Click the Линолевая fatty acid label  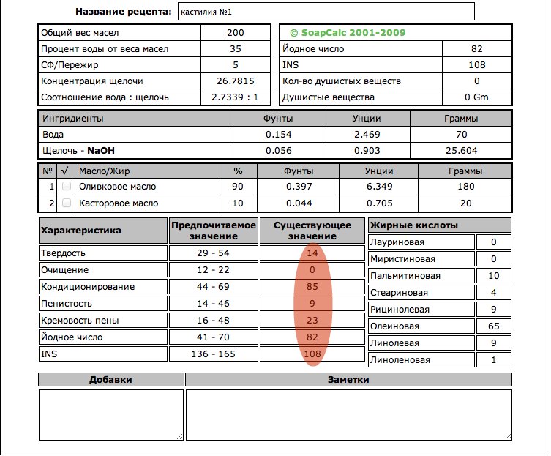394,343
